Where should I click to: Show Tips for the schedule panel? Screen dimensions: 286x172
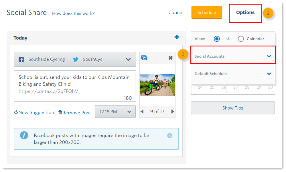232,108
